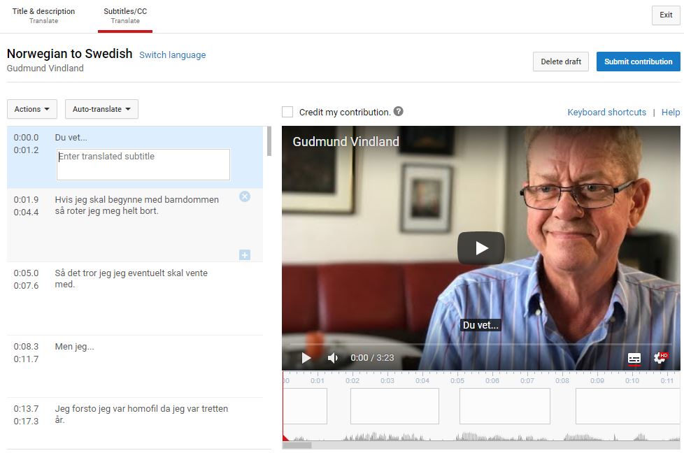Select the Subtitles/CC tab
Viewport: 684px width, 453px height.
[x=125, y=15]
